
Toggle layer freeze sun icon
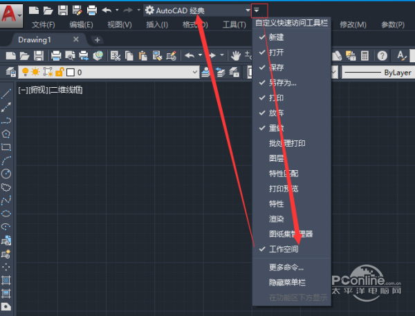click(35, 72)
